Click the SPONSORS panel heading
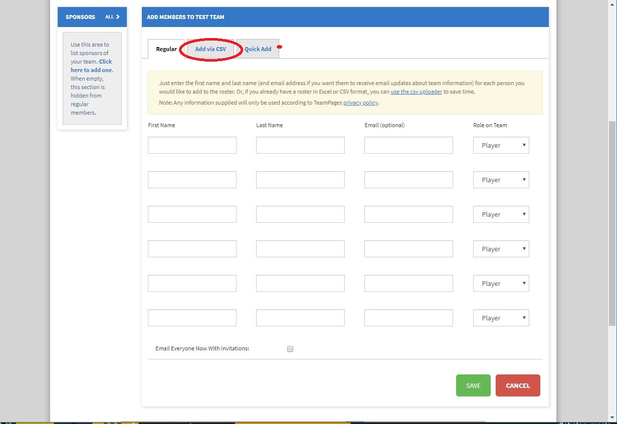The width and height of the screenshot is (617, 424). point(80,17)
